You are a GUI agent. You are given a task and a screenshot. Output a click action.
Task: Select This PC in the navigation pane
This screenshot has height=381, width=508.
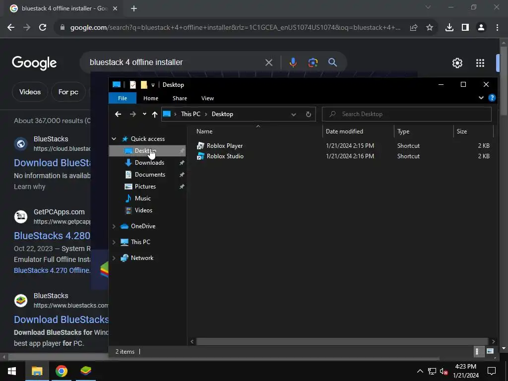[x=140, y=242]
